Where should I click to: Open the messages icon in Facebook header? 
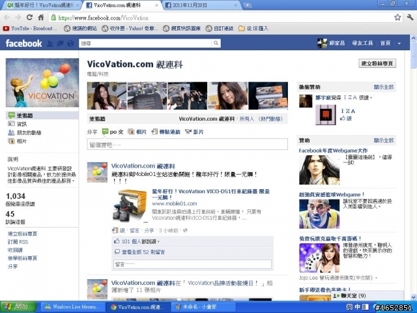tap(61, 44)
